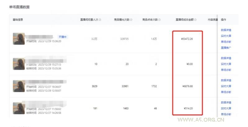Screen dimensions: 248x127
Task: Select the 1463 exposure count cell
Action: pos(126,108)
